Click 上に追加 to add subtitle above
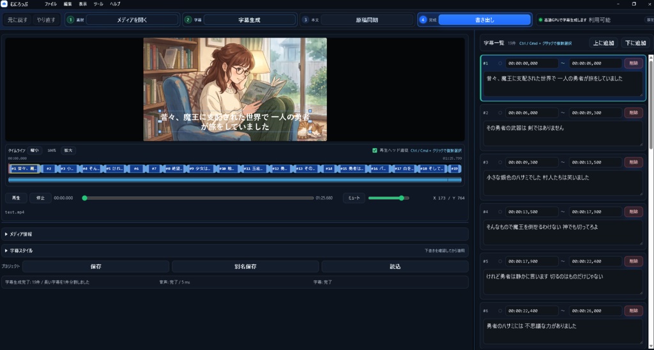654x350 pixels. pyautogui.click(x=603, y=43)
